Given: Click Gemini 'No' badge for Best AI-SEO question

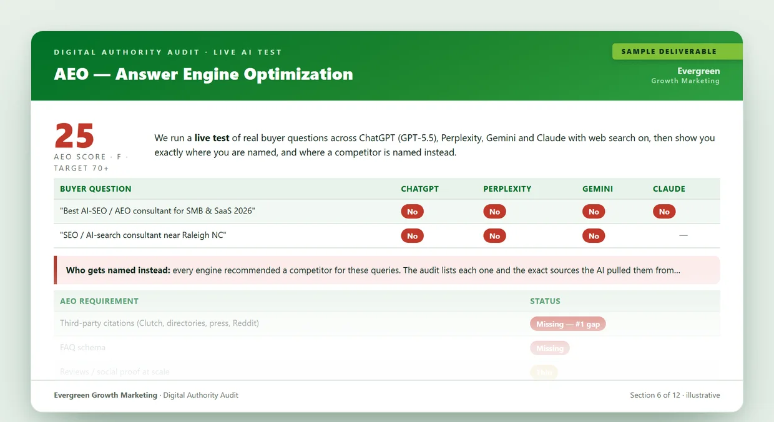Looking at the screenshot, I should (594, 212).
